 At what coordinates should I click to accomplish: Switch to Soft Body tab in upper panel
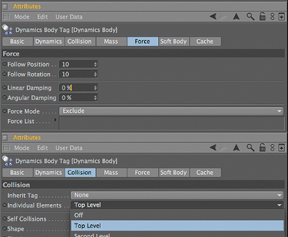pyautogui.click(x=173, y=42)
